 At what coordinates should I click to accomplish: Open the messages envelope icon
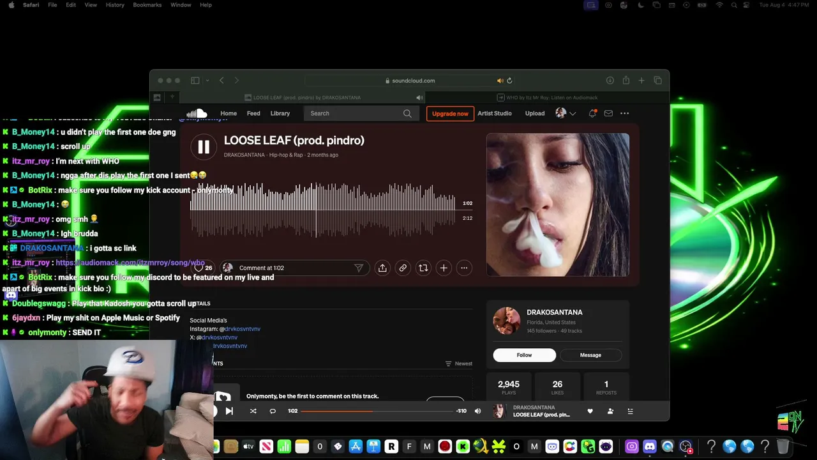click(x=608, y=113)
